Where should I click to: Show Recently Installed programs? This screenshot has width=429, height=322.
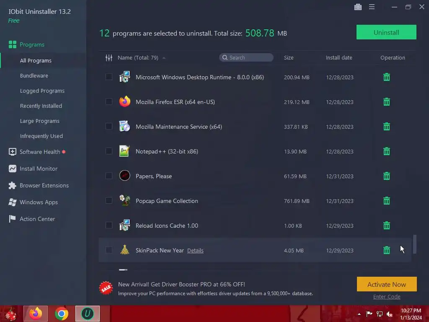(41, 106)
